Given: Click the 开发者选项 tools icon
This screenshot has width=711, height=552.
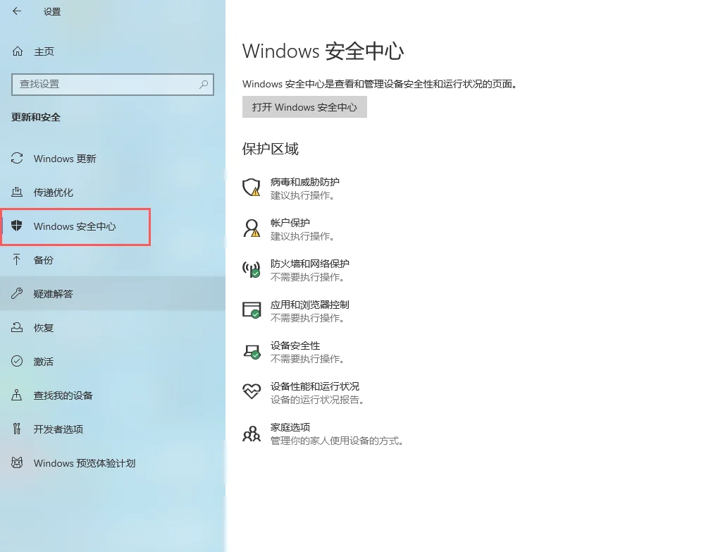Looking at the screenshot, I should coord(17,429).
